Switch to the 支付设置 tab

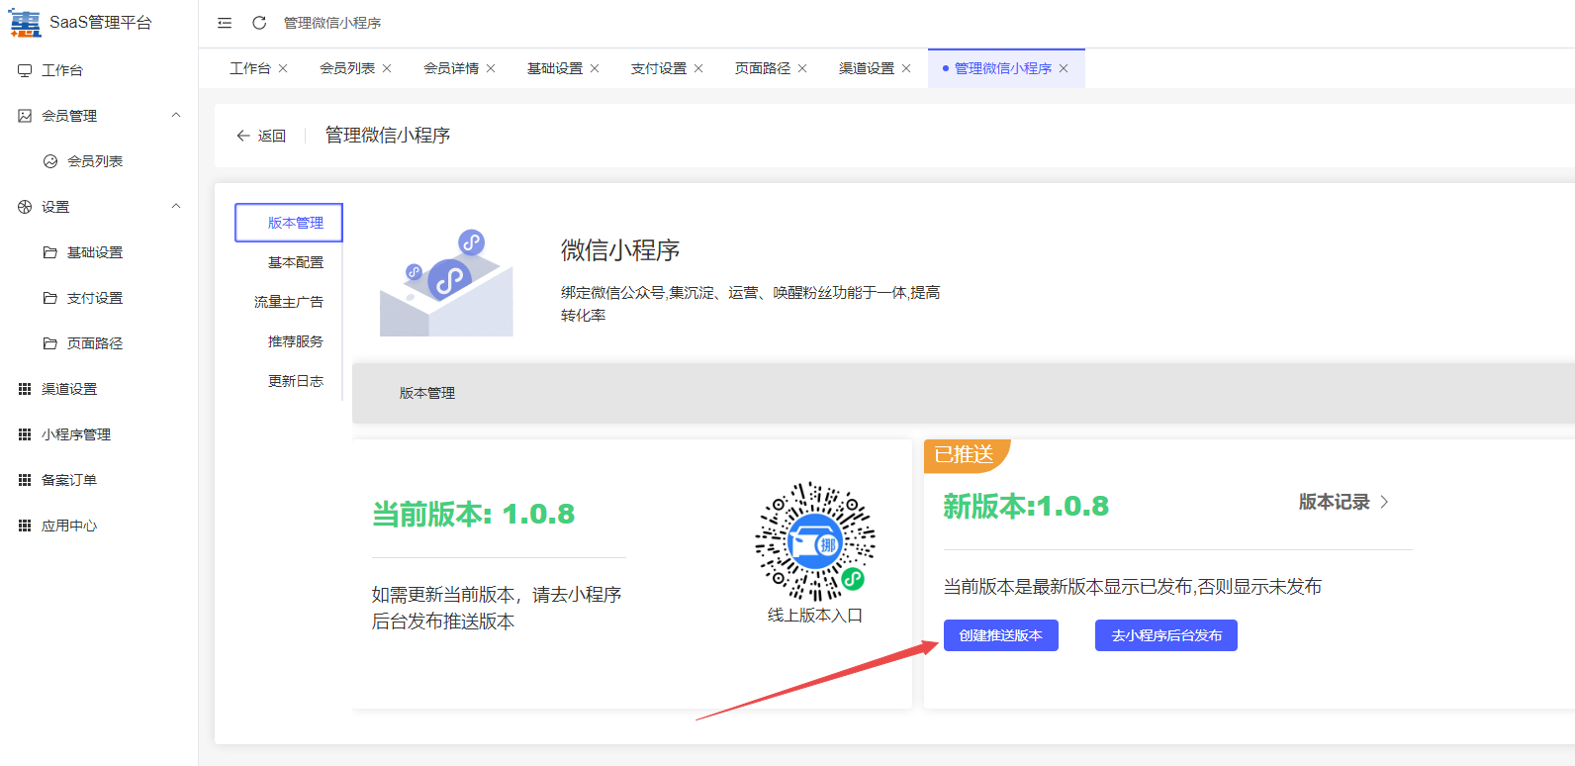pyautogui.click(x=659, y=68)
